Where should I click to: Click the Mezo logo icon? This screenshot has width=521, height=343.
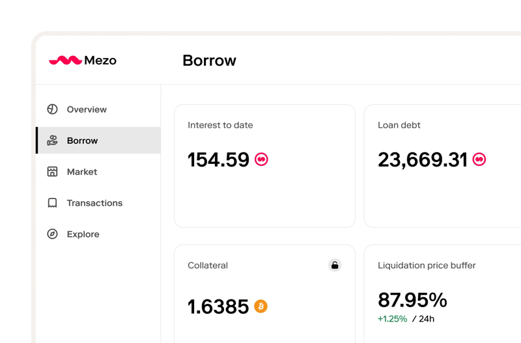65,61
